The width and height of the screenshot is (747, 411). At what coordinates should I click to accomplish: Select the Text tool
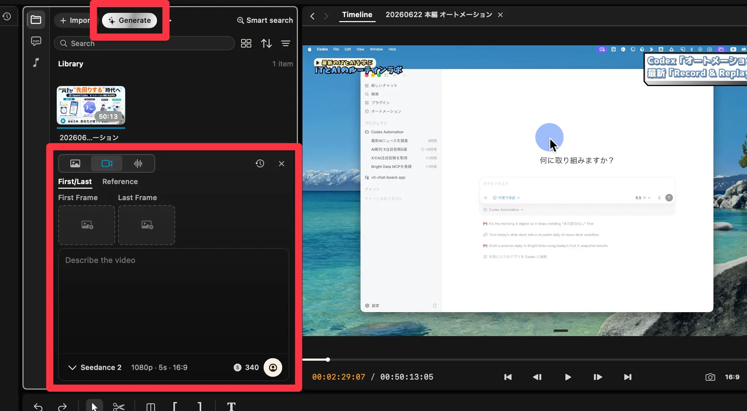click(231, 407)
